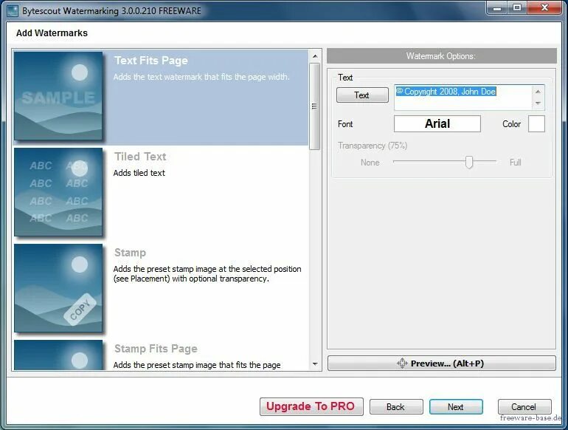568x430 pixels.
Task: Close the Bytescout Watermarking window
Action: coord(544,7)
